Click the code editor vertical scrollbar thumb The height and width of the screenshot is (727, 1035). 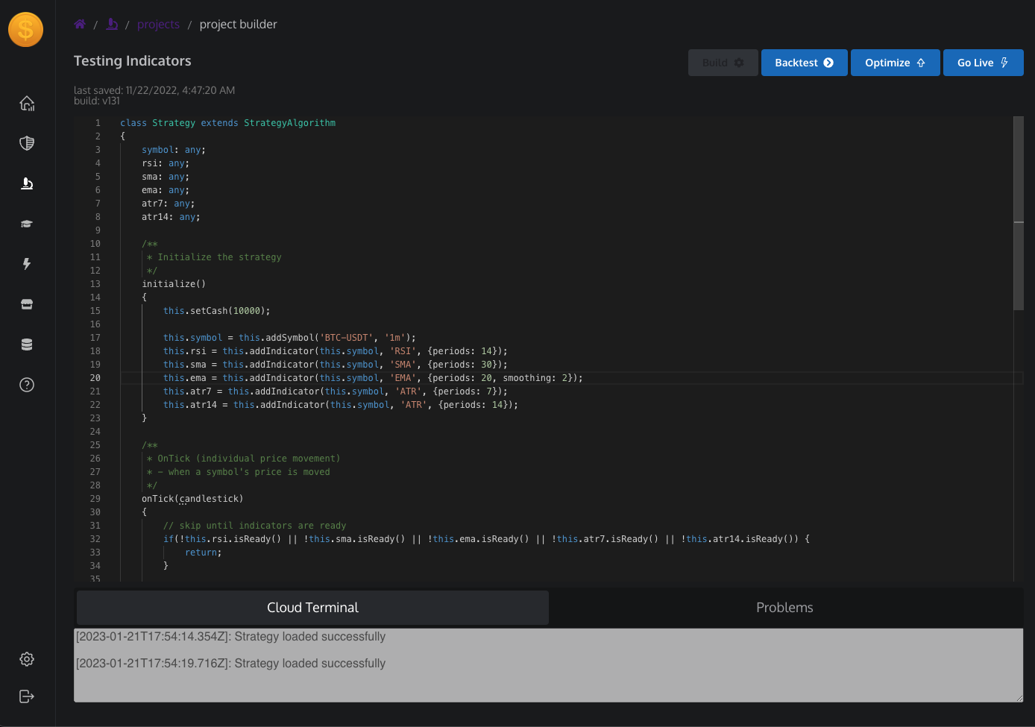coord(1019,213)
